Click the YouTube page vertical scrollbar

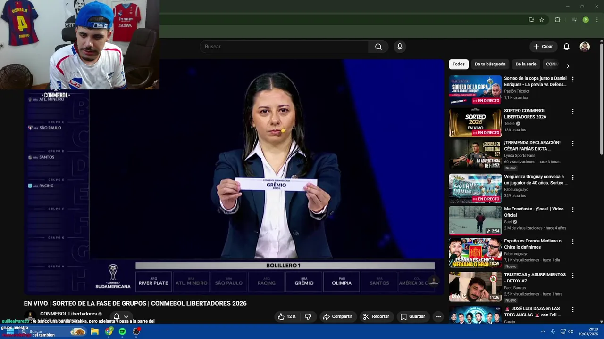click(602, 99)
